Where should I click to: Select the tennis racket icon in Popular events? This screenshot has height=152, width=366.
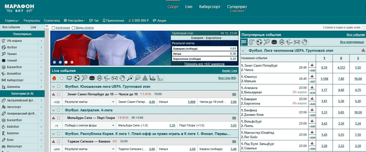(x=267, y=42)
